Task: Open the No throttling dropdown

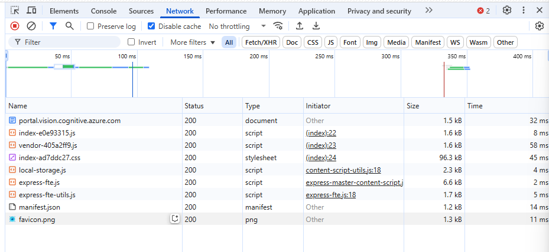Action: pyautogui.click(x=238, y=26)
